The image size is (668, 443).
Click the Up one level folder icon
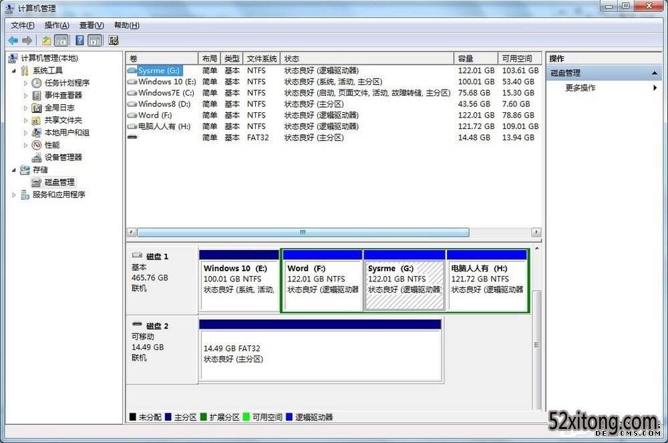tap(47, 41)
